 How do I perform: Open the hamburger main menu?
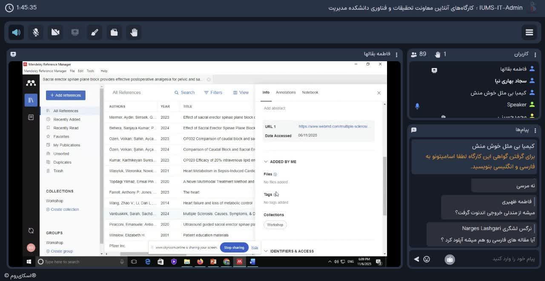(529, 32)
